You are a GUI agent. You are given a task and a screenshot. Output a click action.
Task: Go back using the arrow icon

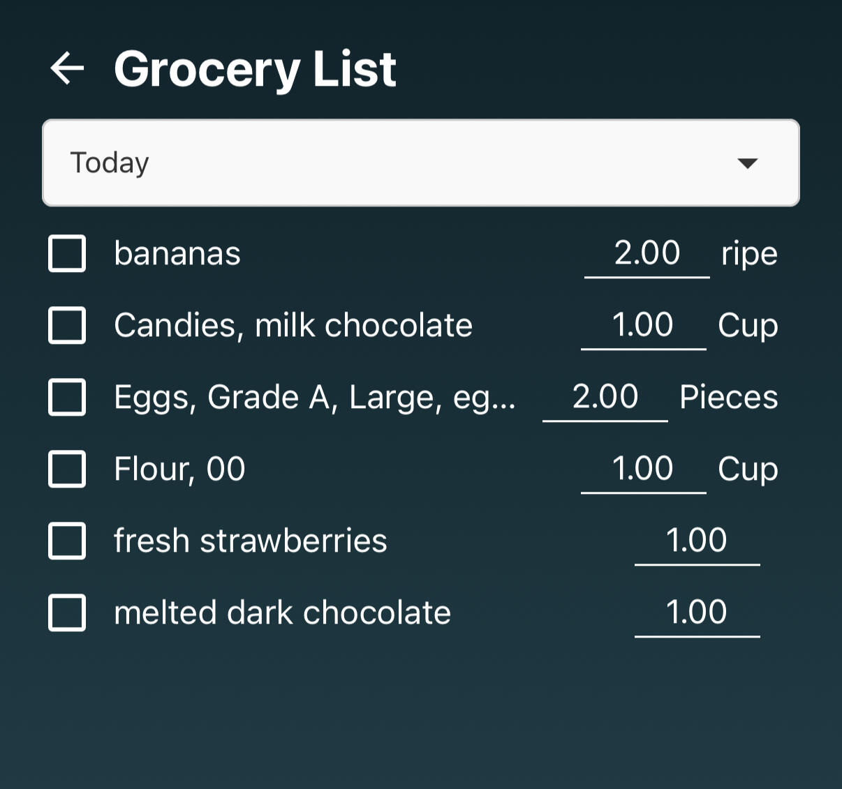click(67, 68)
